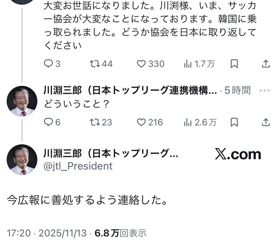Click the 17:20 · 2025/11/13 timestamp
Image resolution: width=278 pixels, height=247 pixels.
pyautogui.click(x=47, y=233)
